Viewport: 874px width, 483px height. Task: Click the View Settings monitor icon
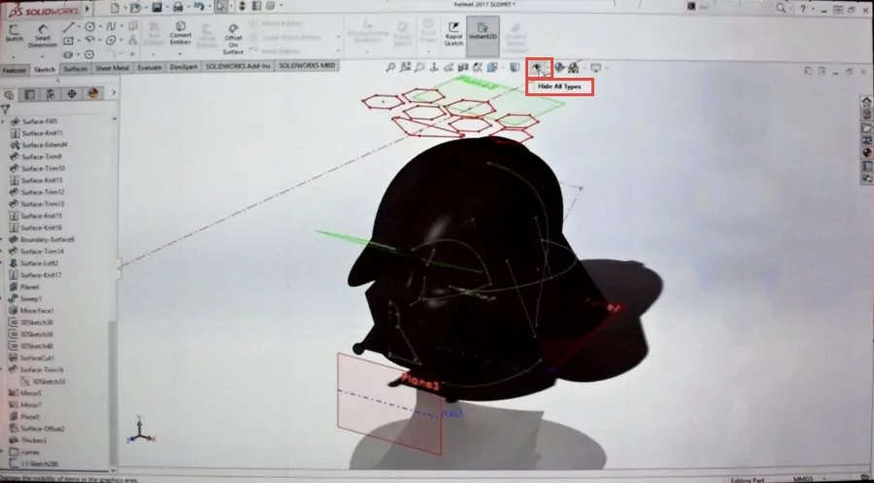coord(595,67)
